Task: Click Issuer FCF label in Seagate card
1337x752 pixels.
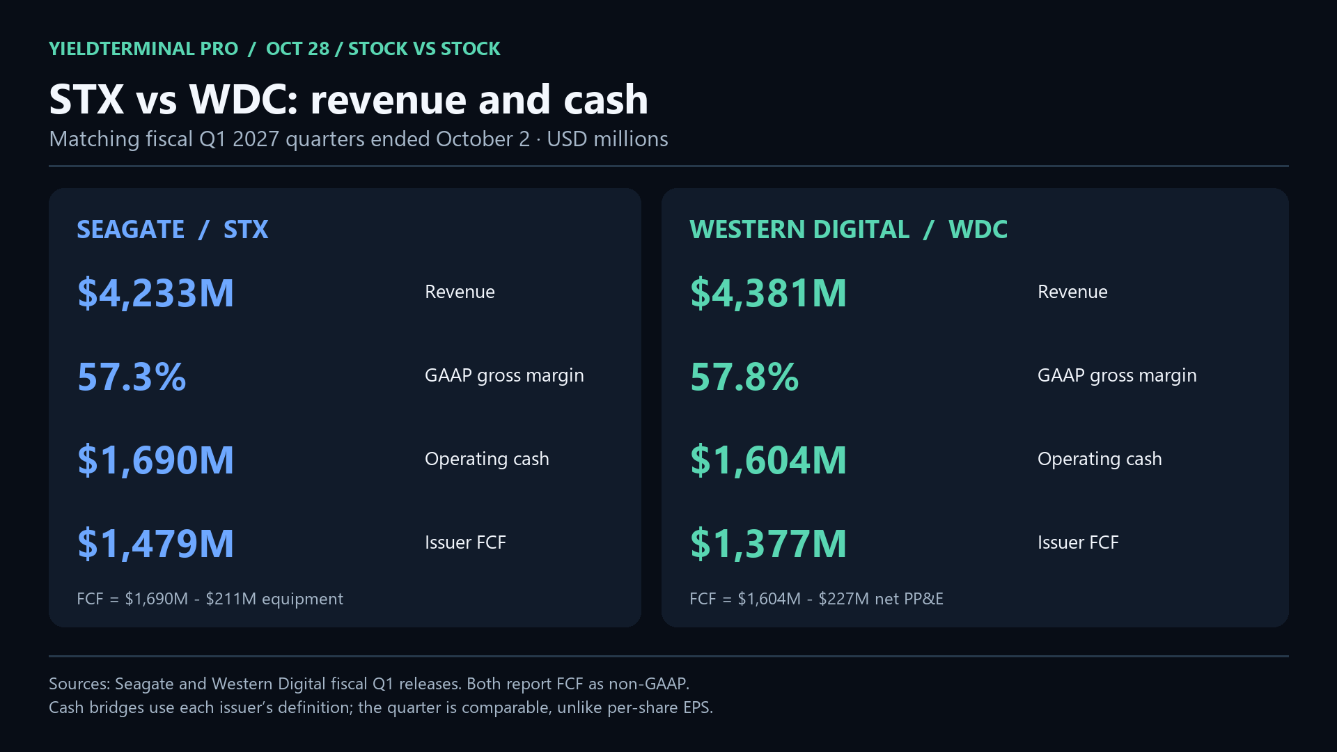Action: 465,542
